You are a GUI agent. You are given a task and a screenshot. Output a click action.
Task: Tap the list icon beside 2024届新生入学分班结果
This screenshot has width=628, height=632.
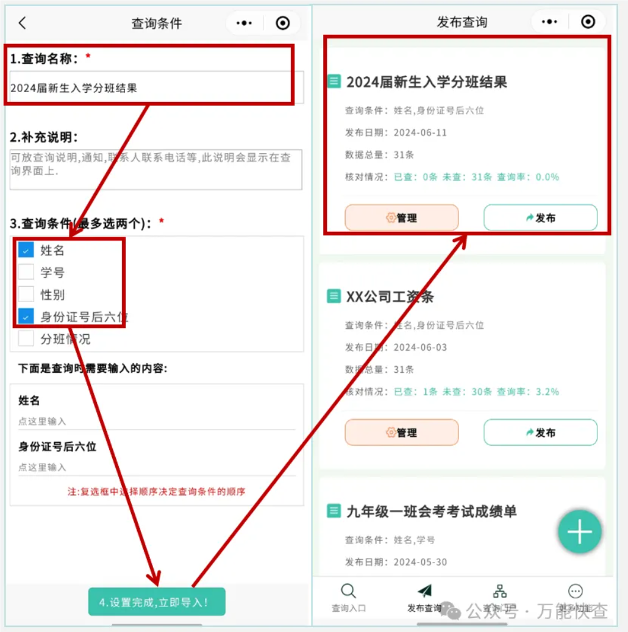334,81
